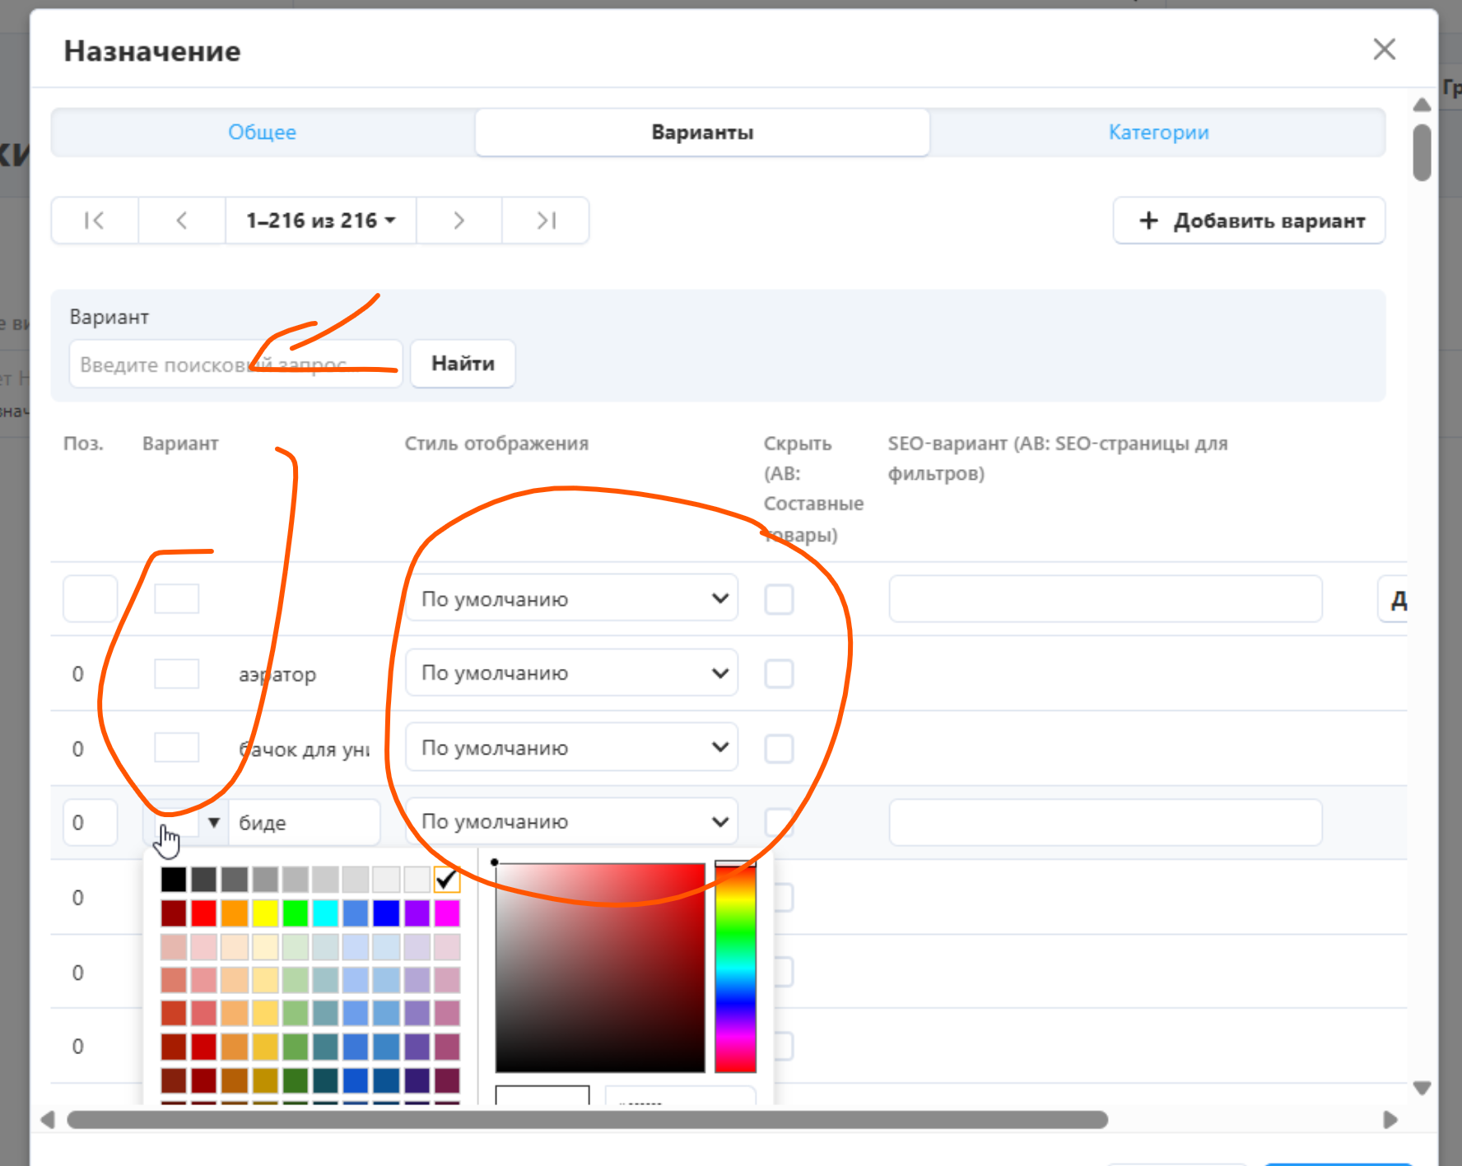1462x1166 pixels.
Task: Click the color picker arrow beside биде
Action: 214,822
